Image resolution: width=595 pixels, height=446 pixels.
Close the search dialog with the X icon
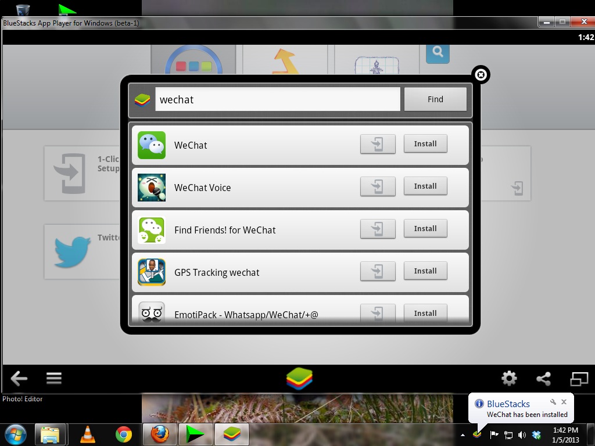pyautogui.click(x=481, y=75)
